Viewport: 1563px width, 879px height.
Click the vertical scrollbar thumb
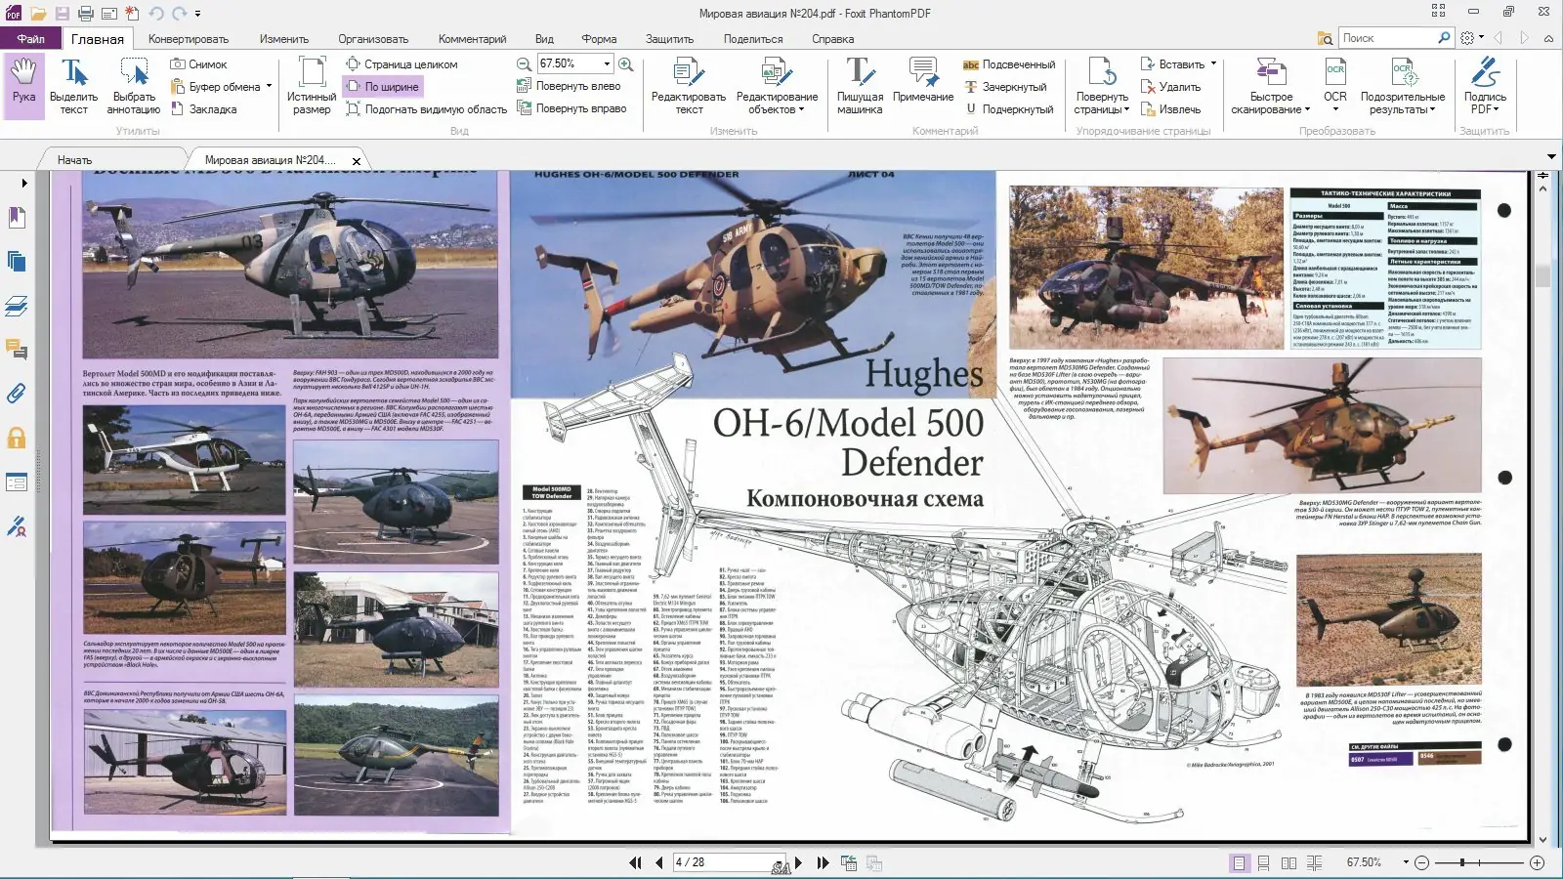click(1542, 275)
